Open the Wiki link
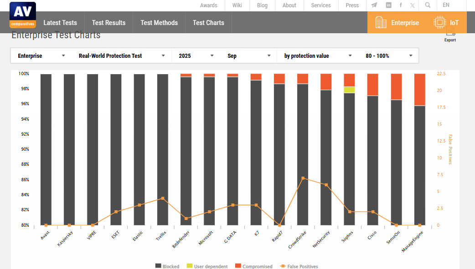The image size is (475, 269). point(237,5)
